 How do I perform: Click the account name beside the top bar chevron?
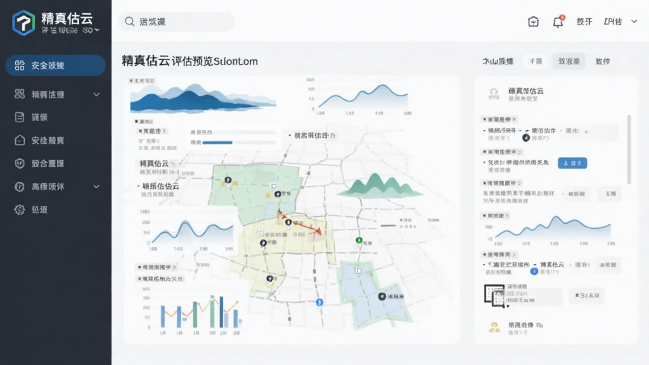pos(613,22)
